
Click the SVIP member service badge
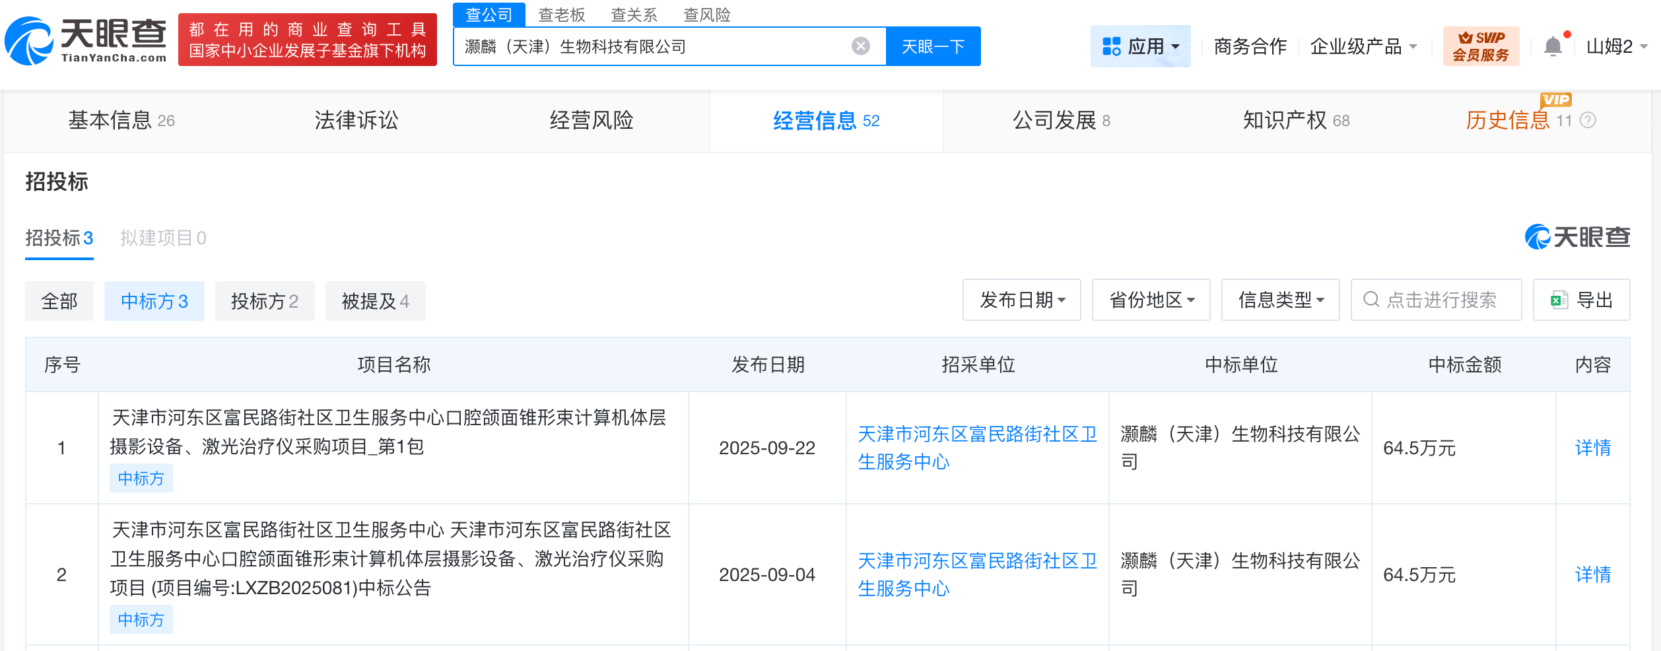tap(1480, 46)
